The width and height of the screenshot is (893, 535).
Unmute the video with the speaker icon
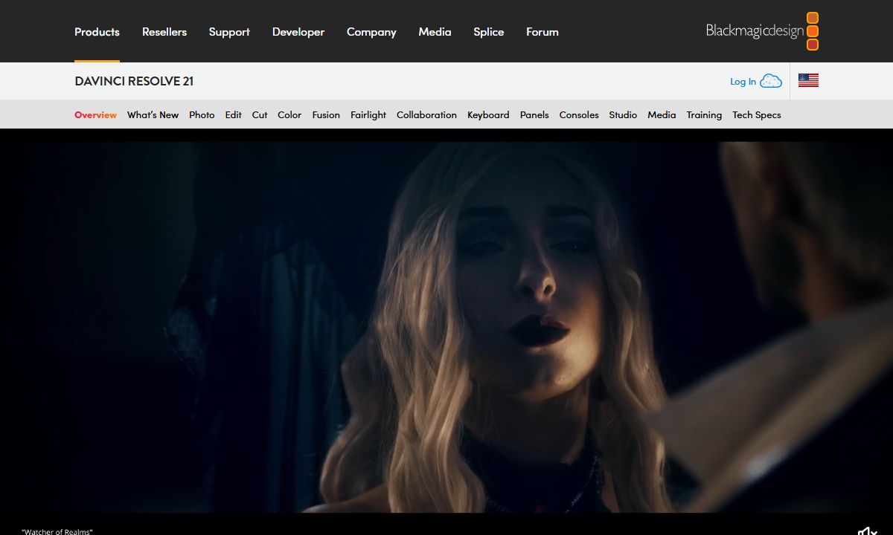click(x=868, y=531)
